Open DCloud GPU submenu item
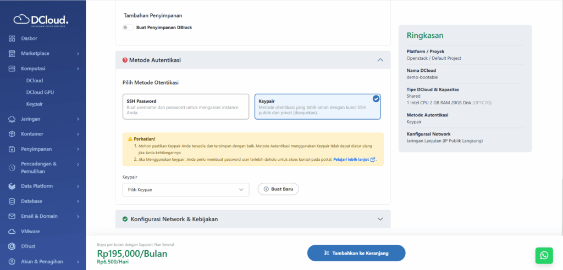Image resolution: width=563 pixels, height=270 pixels. coord(40,92)
